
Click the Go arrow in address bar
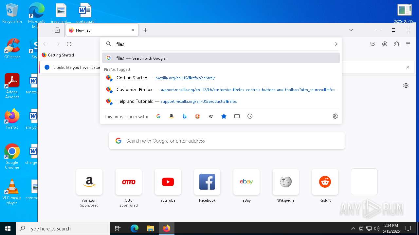point(335,44)
